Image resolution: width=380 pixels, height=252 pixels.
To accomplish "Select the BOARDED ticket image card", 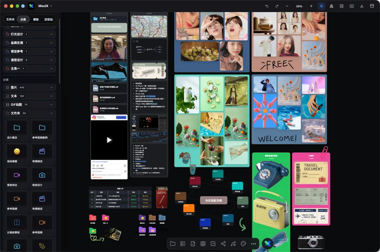I will (149, 70).
